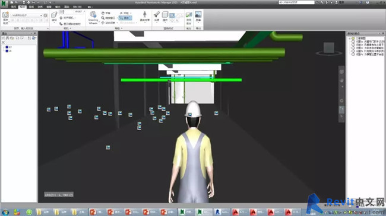
Task: Click the navigation bar orbit icon
Action: 341,101
